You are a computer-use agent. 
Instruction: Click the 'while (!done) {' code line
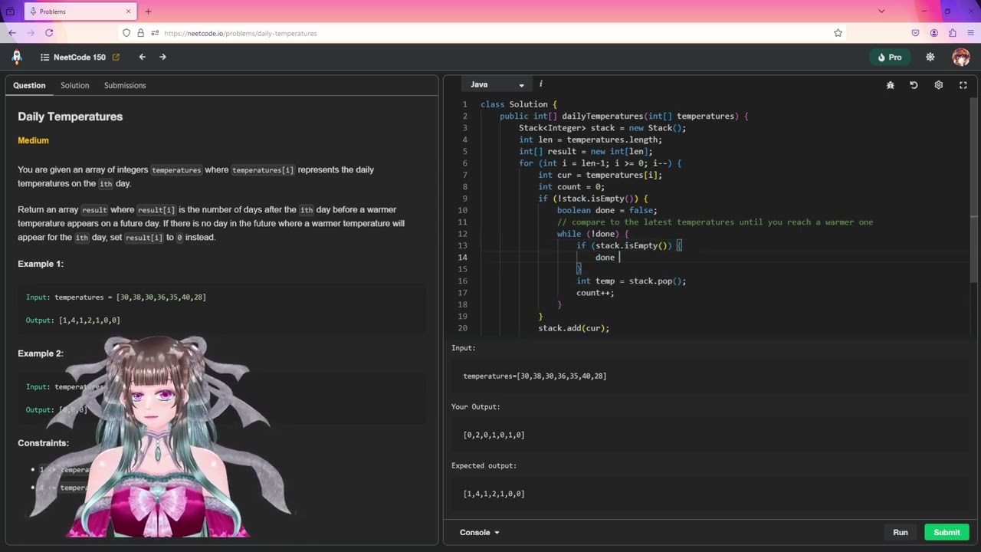(x=593, y=234)
